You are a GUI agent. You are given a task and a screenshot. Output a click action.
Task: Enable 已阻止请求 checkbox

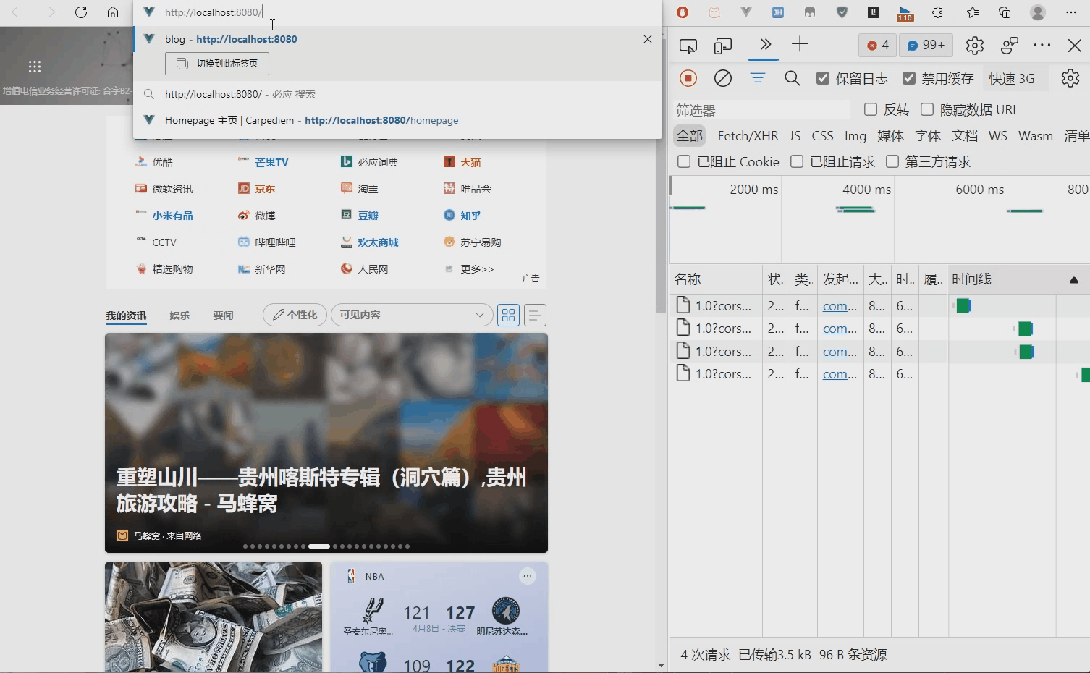(x=797, y=161)
